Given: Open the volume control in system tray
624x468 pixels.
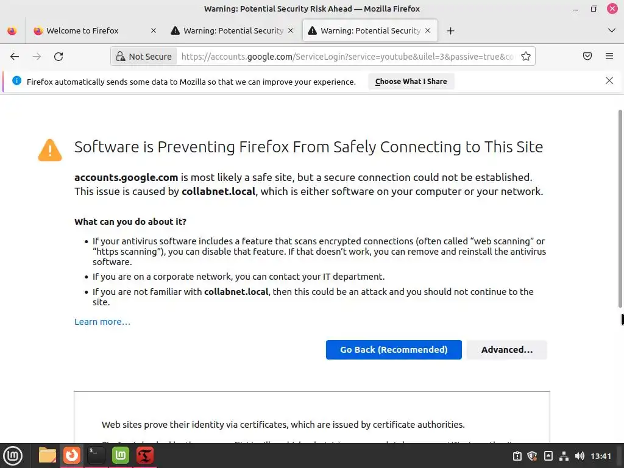Looking at the screenshot, I should (x=580, y=456).
